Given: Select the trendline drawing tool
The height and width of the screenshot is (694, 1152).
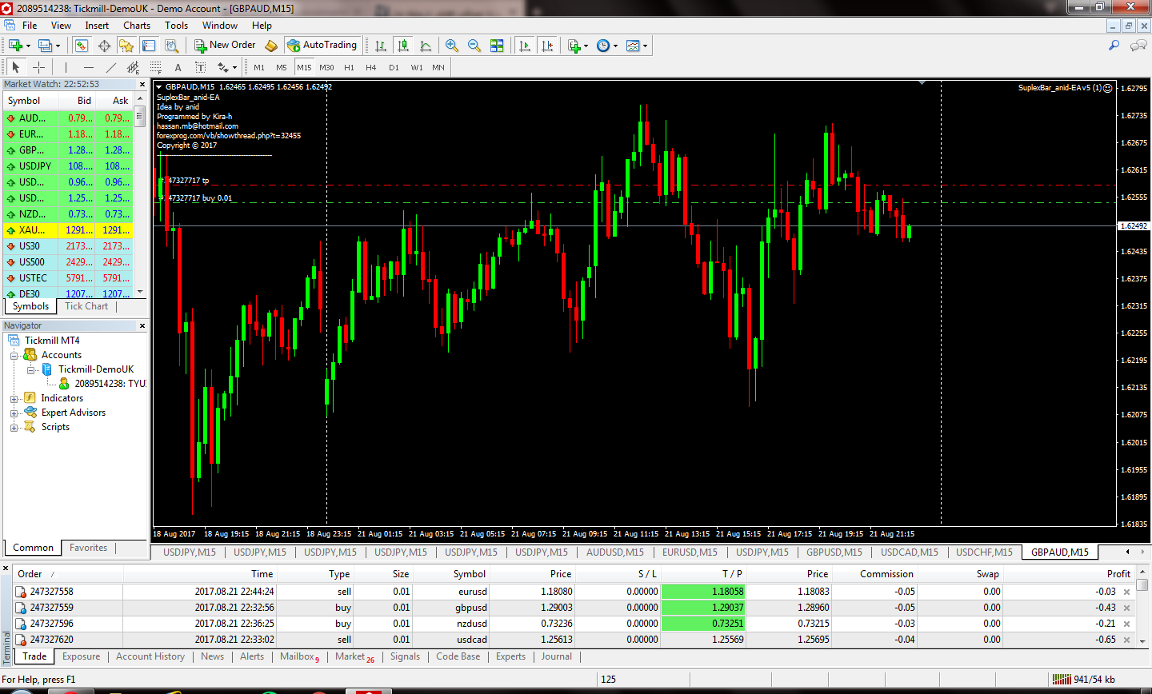Looking at the screenshot, I should [x=111, y=67].
